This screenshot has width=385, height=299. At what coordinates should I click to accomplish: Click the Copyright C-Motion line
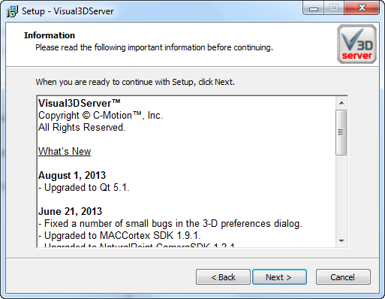coord(101,115)
